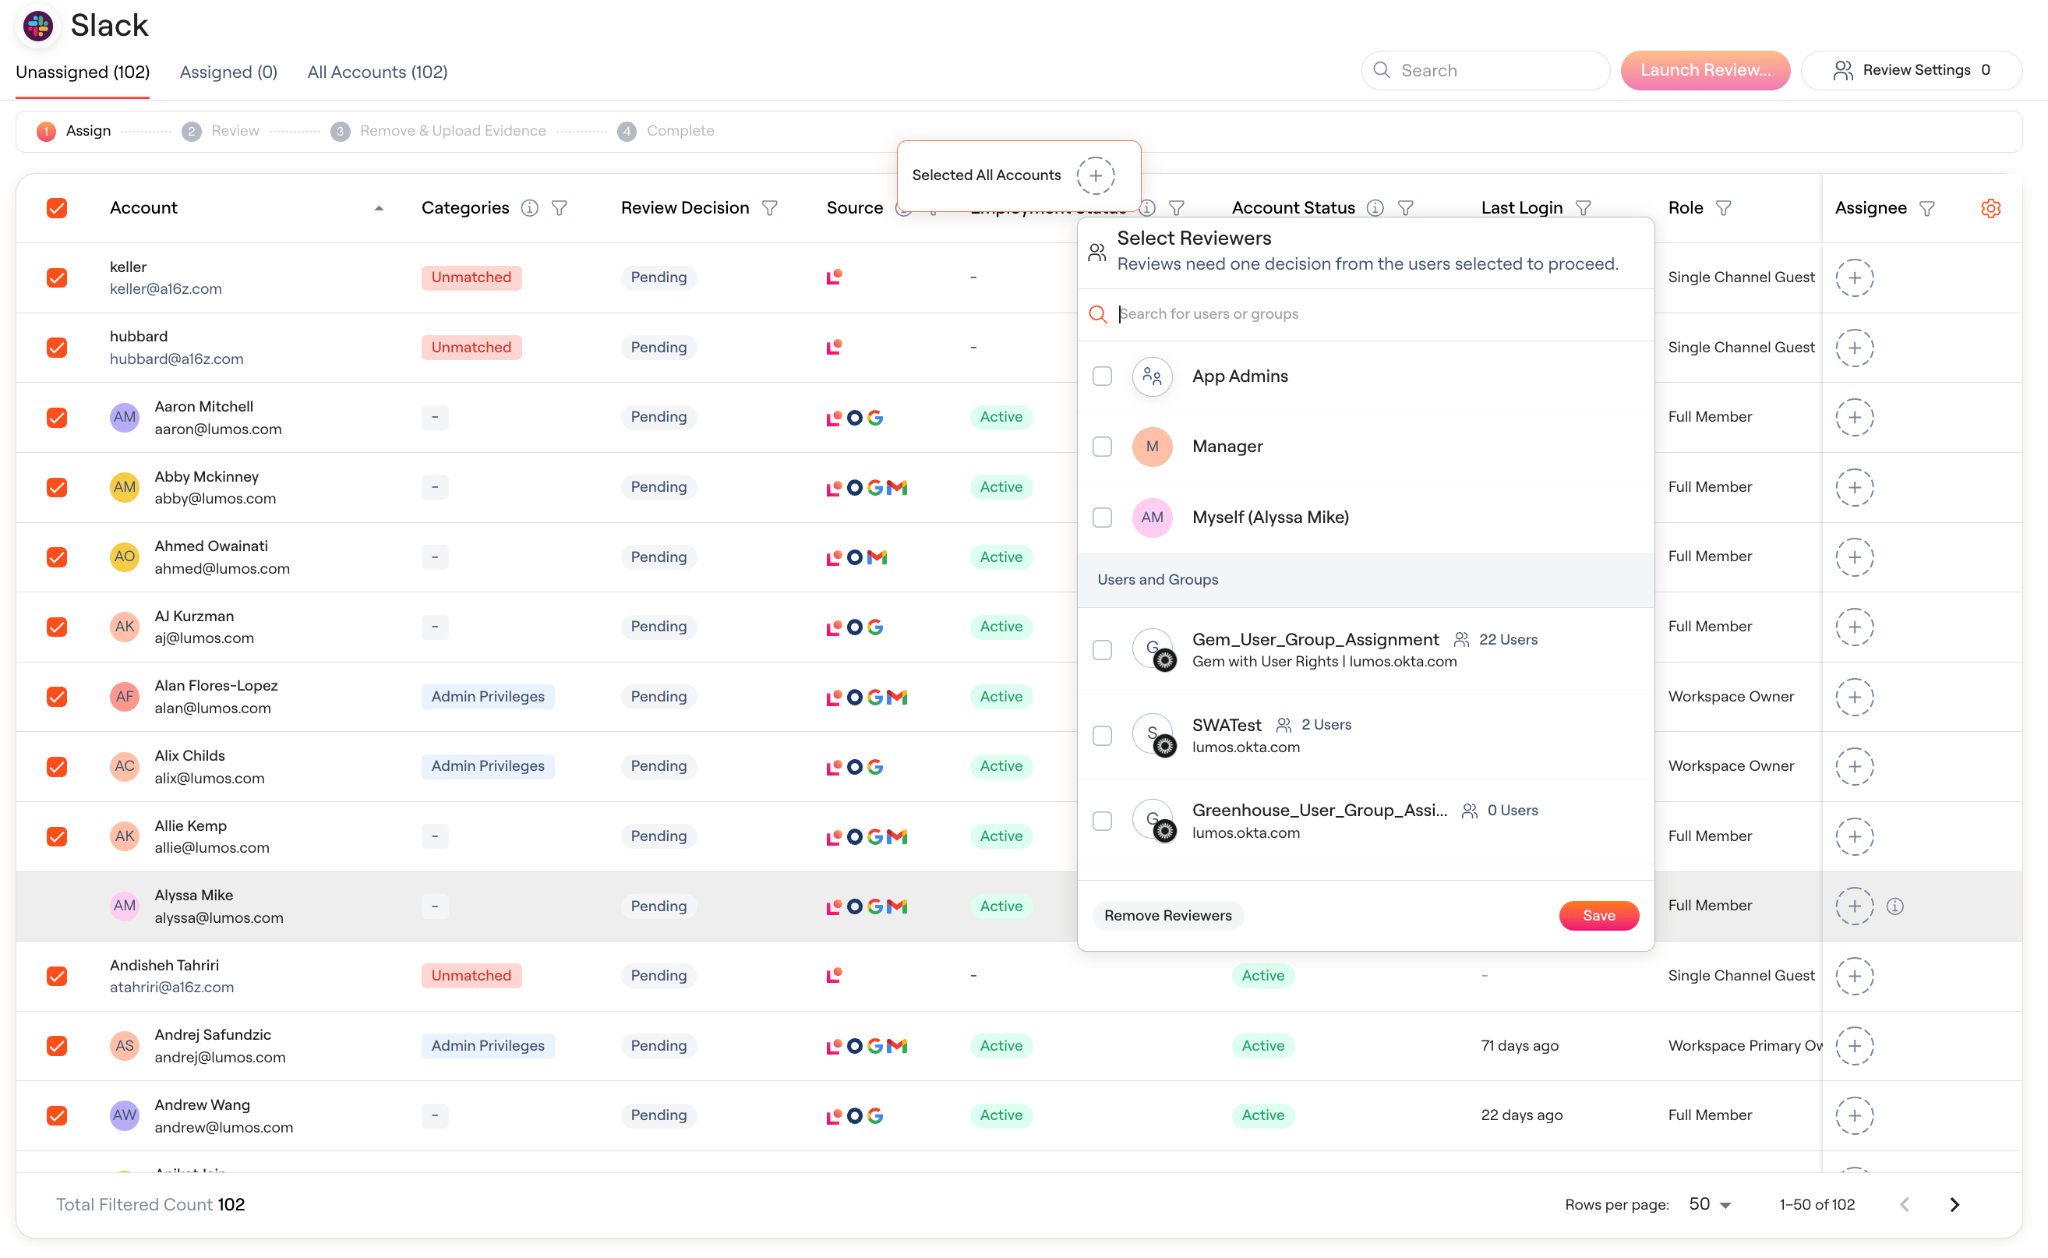The height and width of the screenshot is (1258, 2048).
Task: Click the plus beside Selected All Accounts
Action: point(1096,175)
